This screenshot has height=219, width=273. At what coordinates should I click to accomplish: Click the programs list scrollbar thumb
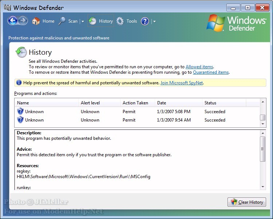pyautogui.click(x=263, y=118)
